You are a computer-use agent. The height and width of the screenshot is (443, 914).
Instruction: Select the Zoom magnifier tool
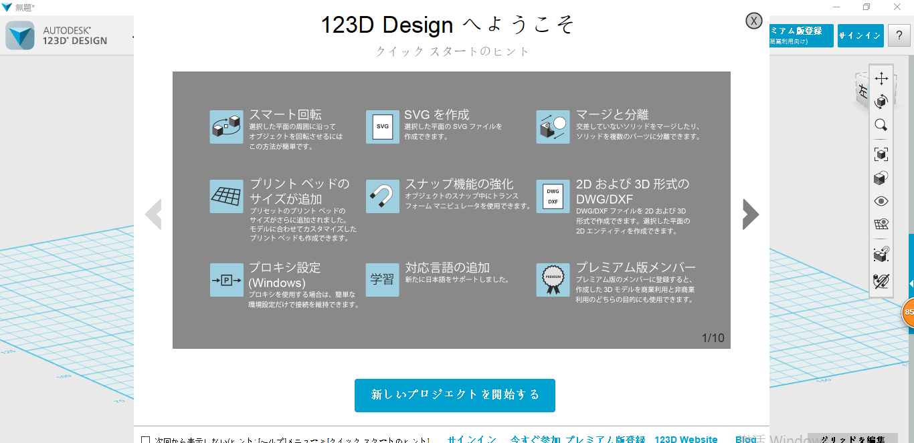point(881,125)
